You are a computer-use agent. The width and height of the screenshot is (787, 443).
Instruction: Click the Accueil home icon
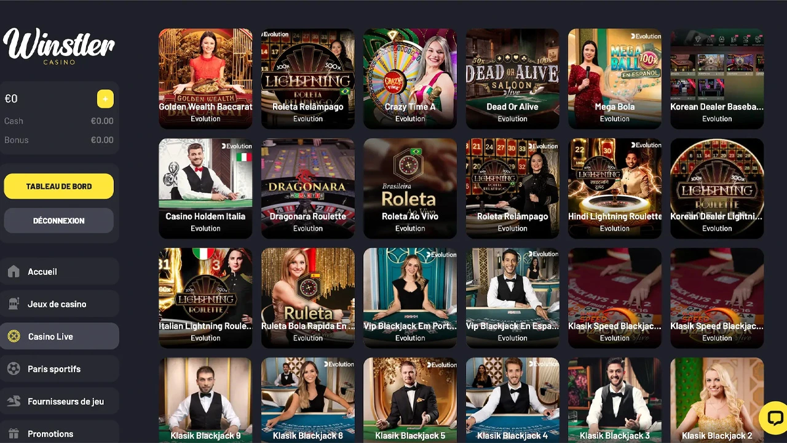(14, 271)
